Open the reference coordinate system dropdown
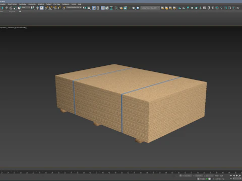Screen dimensions: 242x181 26,8
